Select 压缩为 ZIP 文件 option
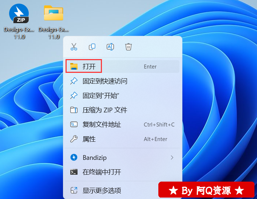Viewport: 257px width, 199px height. pos(122,110)
